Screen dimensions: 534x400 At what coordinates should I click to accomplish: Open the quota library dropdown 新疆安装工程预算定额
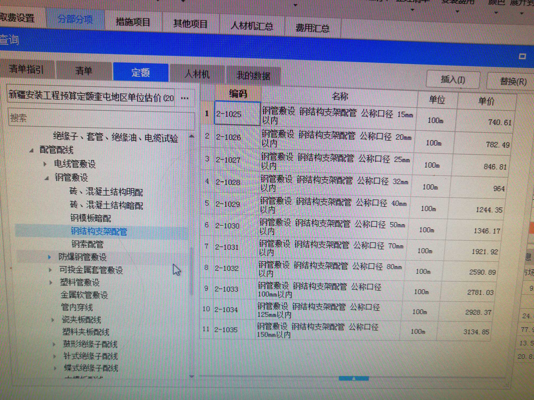click(x=92, y=96)
